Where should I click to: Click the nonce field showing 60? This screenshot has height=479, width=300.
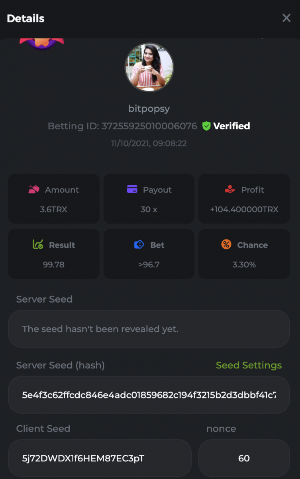tap(244, 458)
